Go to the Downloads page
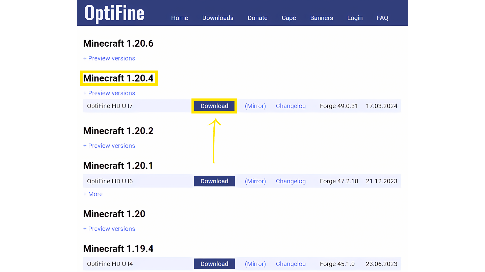This screenshot has height=272, width=485. (218, 18)
